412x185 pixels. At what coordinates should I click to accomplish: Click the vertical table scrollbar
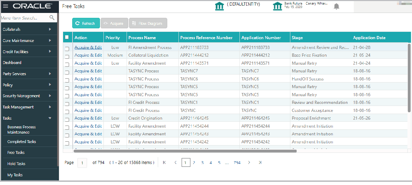(409, 78)
